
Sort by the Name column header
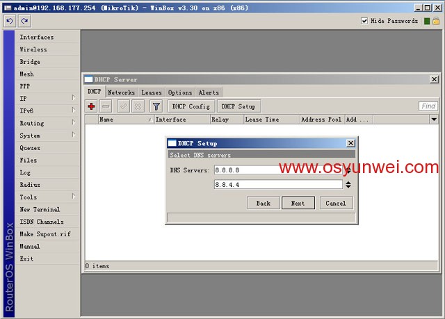tap(126, 120)
